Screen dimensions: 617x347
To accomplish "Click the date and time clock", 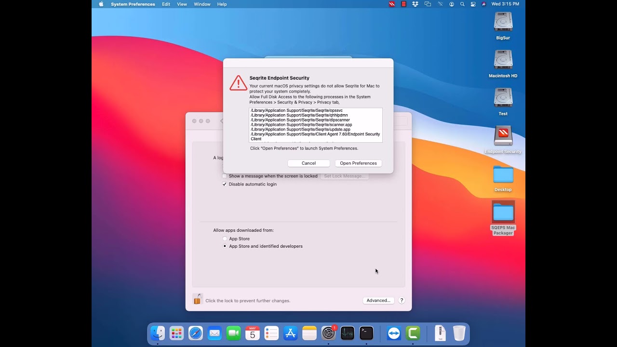I will click(x=505, y=4).
